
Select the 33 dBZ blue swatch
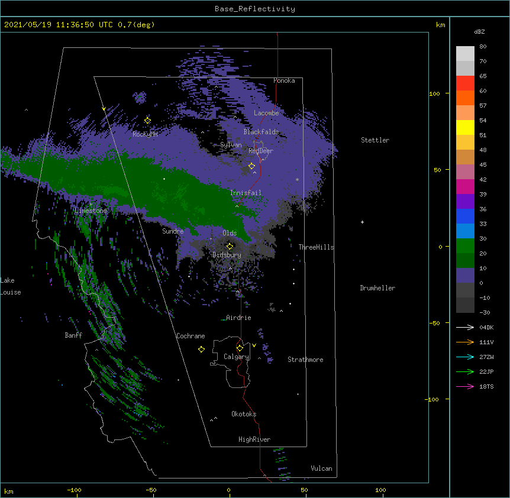pos(465,231)
